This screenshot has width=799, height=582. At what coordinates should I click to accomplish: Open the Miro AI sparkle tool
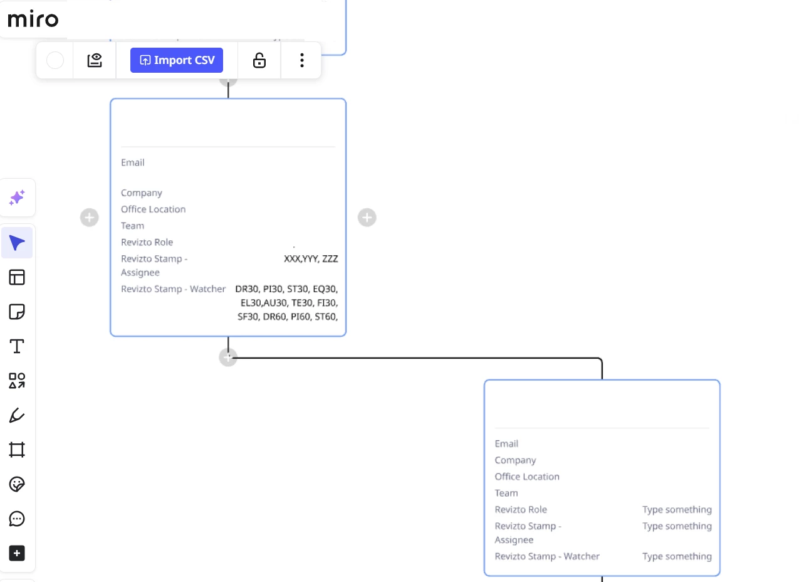[x=17, y=198]
